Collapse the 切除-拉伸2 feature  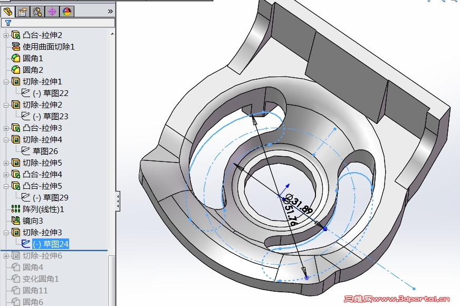pos(6,105)
